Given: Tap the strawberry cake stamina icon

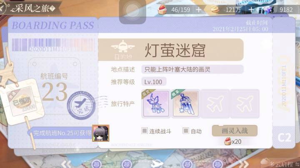Looking at the screenshot, I should pos(162,9).
